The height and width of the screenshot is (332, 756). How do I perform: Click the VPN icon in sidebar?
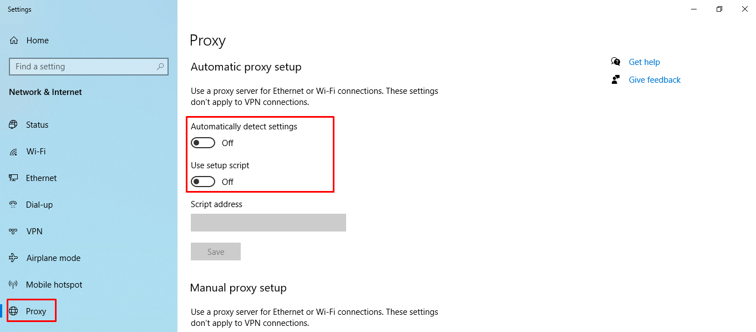(x=13, y=232)
